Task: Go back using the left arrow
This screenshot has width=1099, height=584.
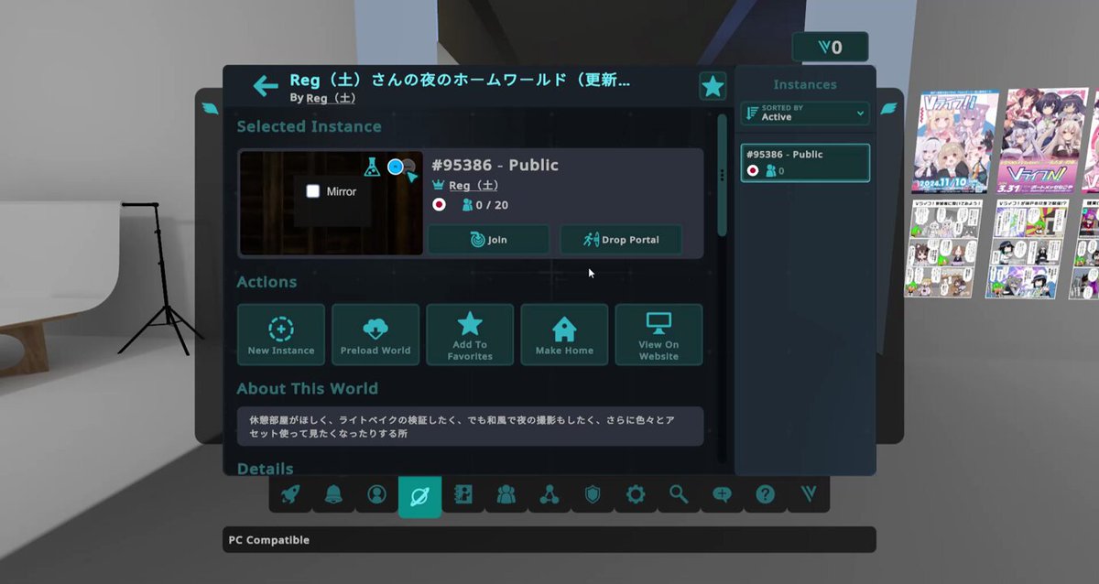Action: (266, 87)
